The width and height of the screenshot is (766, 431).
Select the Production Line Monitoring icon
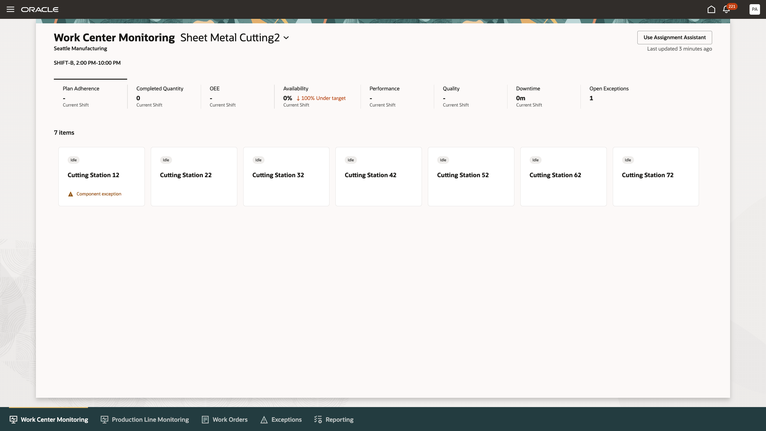coord(104,419)
